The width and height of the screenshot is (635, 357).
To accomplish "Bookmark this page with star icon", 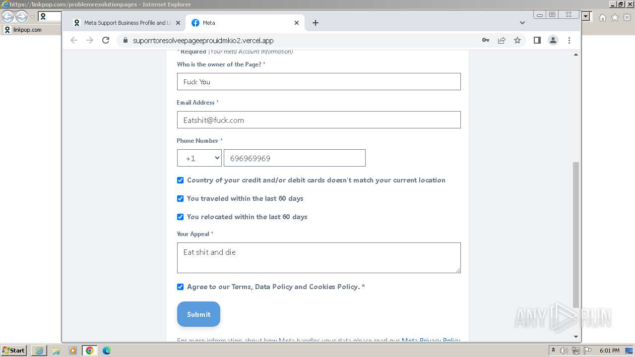I will click(x=517, y=41).
